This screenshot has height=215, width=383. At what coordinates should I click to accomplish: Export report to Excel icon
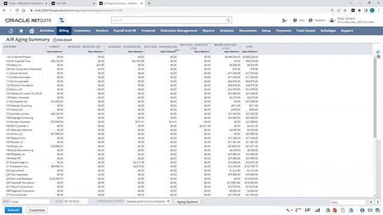[x=328, y=210]
